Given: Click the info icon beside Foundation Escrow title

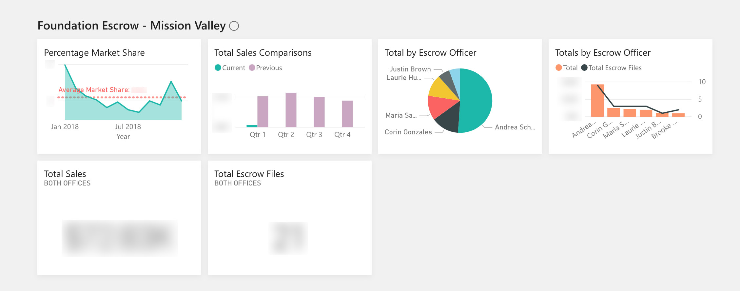Looking at the screenshot, I should click(234, 26).
